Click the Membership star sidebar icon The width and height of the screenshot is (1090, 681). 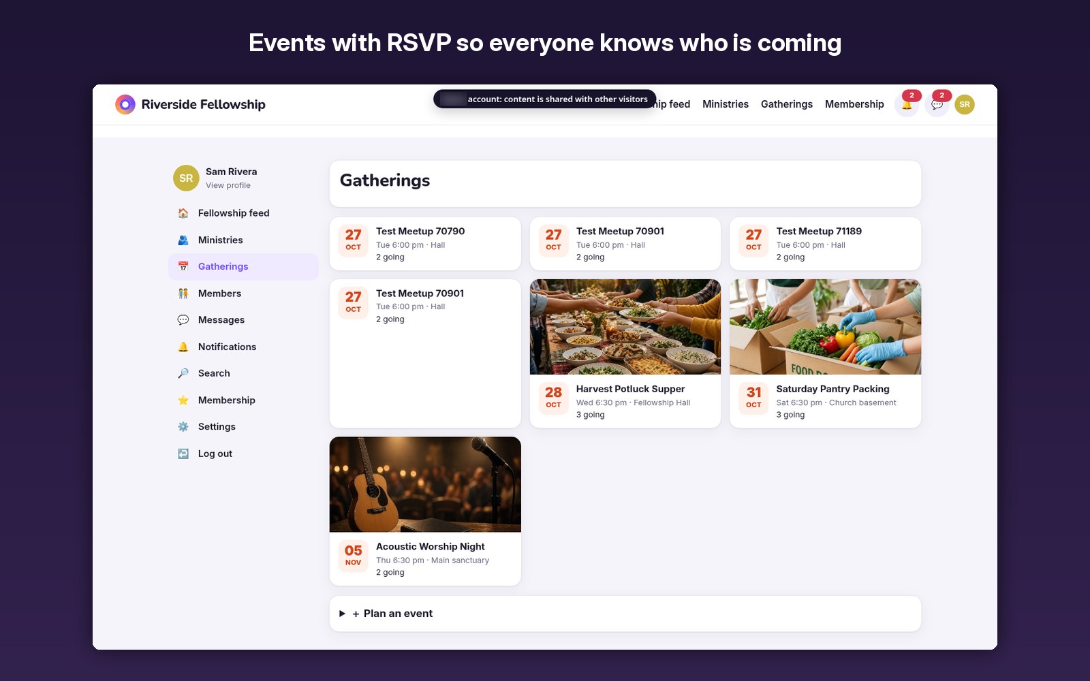coord(183,400)
